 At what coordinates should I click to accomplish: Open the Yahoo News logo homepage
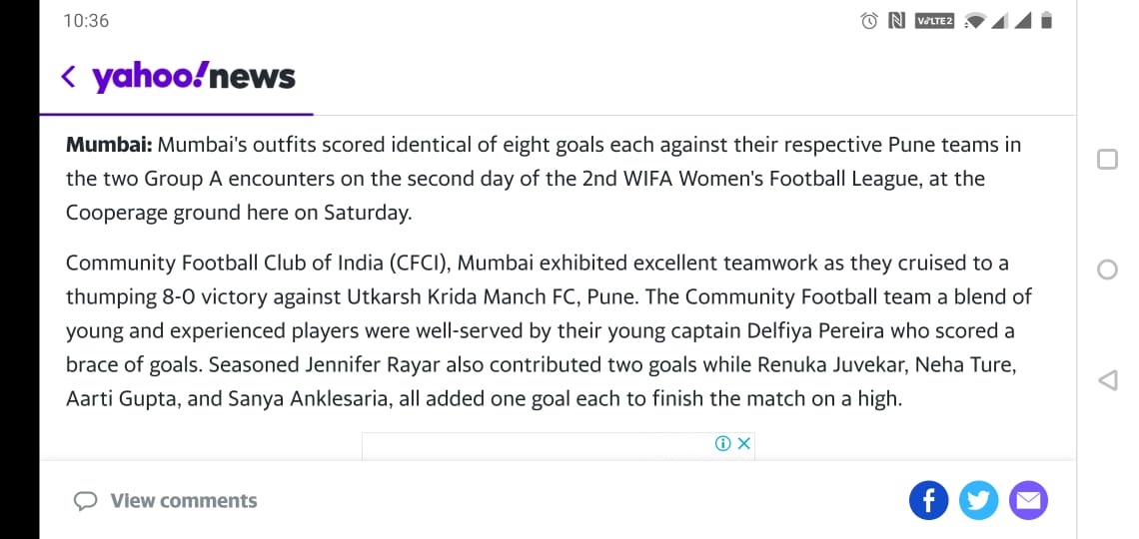tap(194, 77)
